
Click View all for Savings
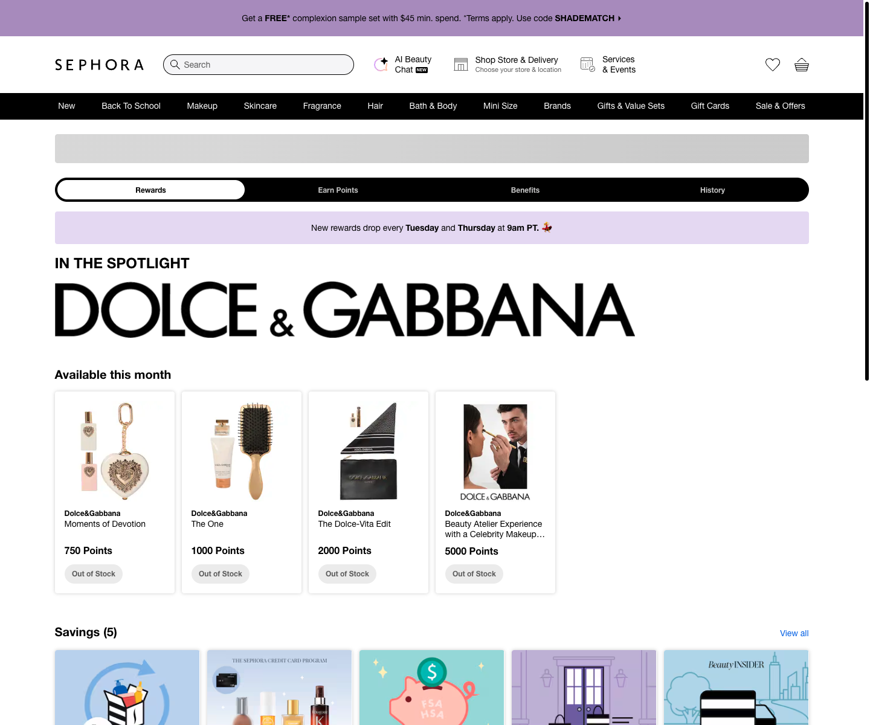tap(794, 633)
